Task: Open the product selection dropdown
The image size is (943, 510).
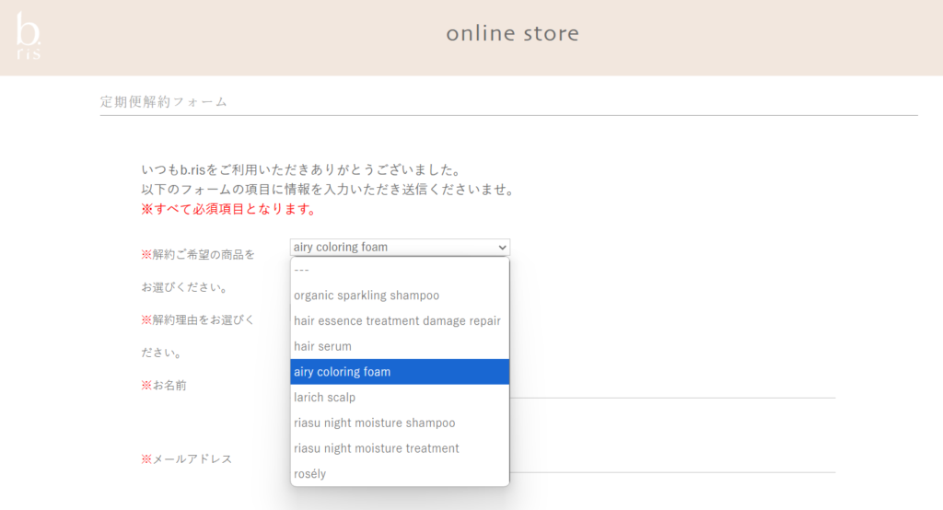Action: [400, 248]
